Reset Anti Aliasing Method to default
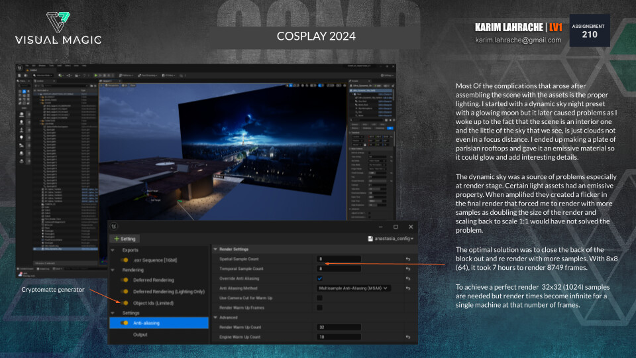This screenshot has width=636, height=358. coord(408,288)
